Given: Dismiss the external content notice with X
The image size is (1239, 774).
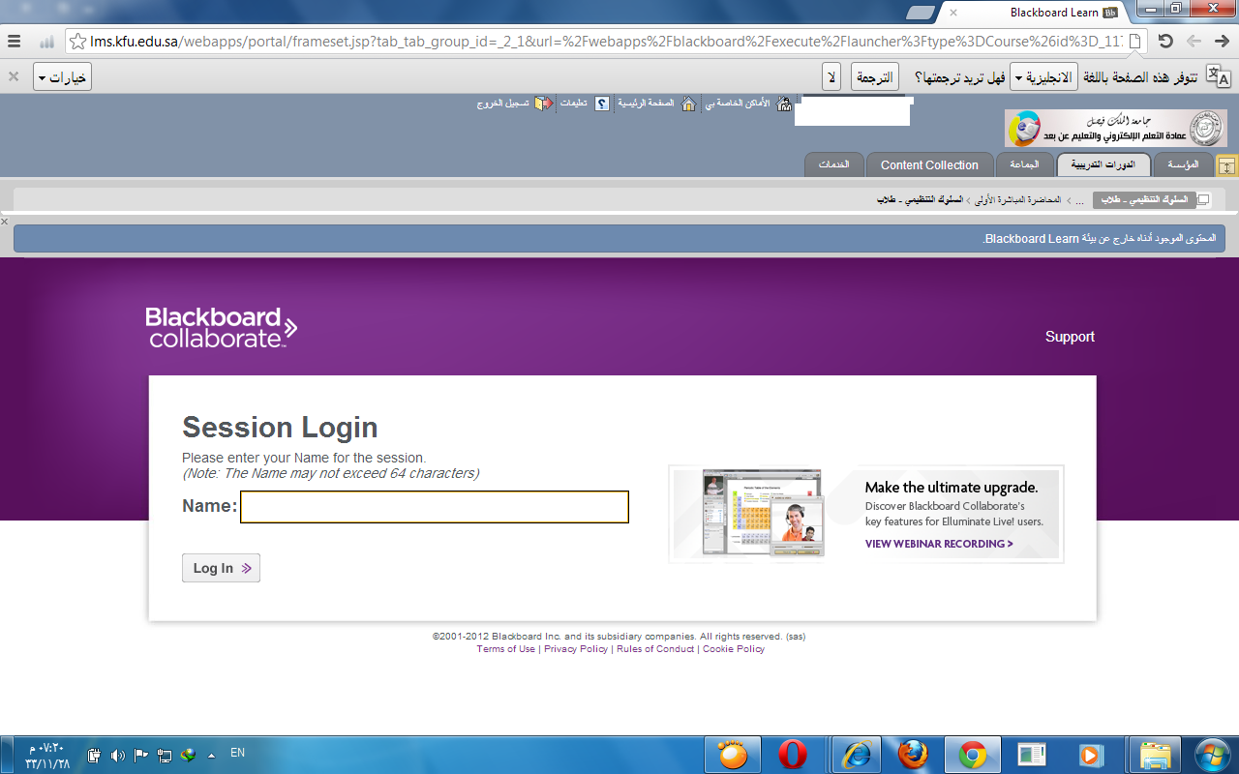Looking at the screenshot, I should [x=5, y=222].
